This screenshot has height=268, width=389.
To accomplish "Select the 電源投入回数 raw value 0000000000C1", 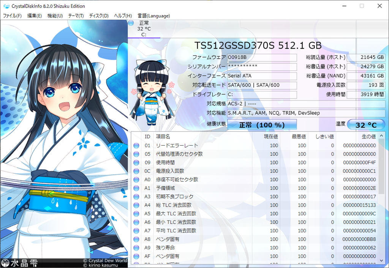I will tap(359, 171).
